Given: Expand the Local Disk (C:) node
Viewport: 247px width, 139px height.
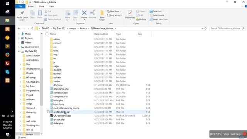Looking at the screenshot, I should click(19, 47).
